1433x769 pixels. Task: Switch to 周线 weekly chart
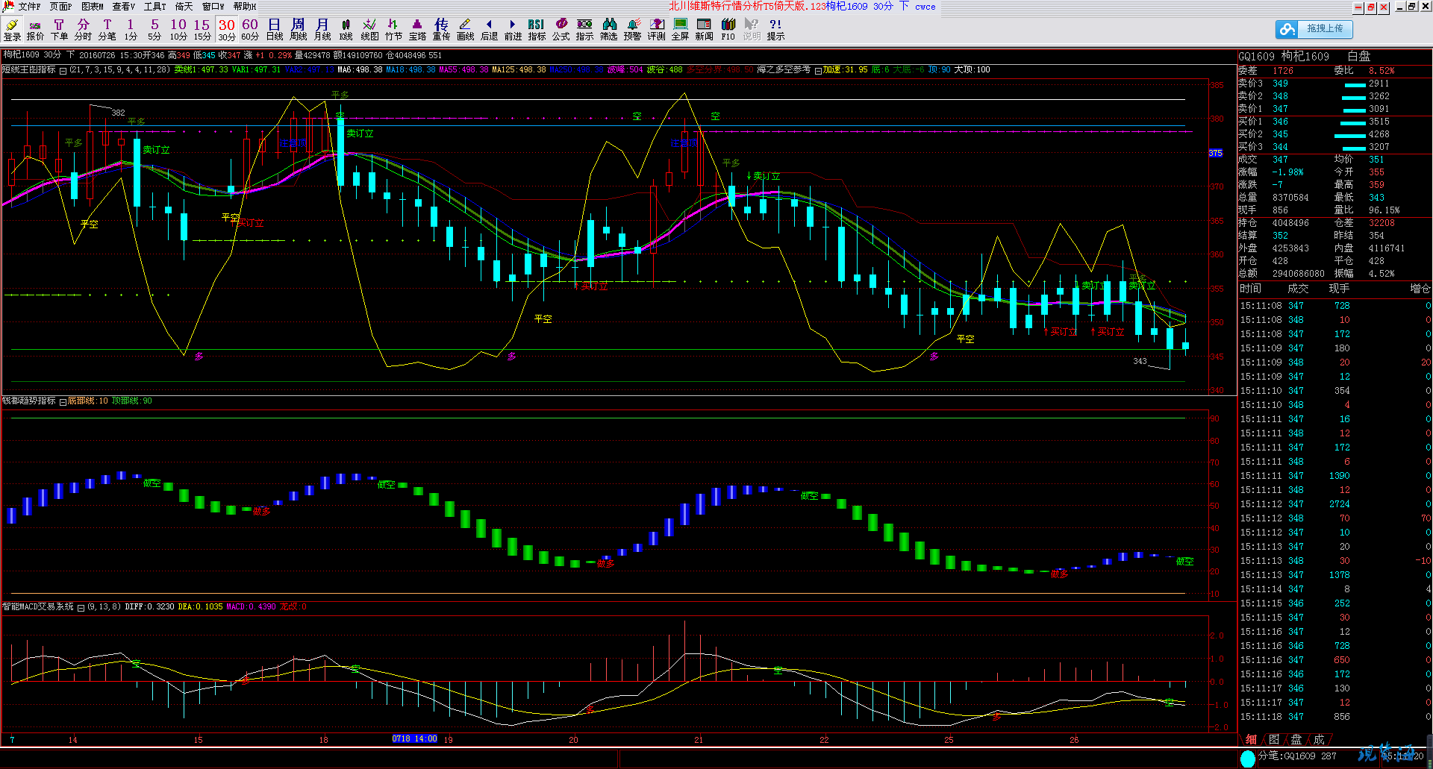pos(298,29)
